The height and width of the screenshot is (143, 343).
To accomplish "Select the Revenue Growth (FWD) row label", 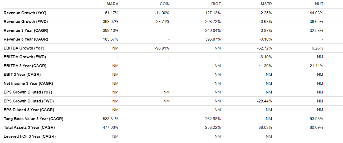I will click(26, 22).
